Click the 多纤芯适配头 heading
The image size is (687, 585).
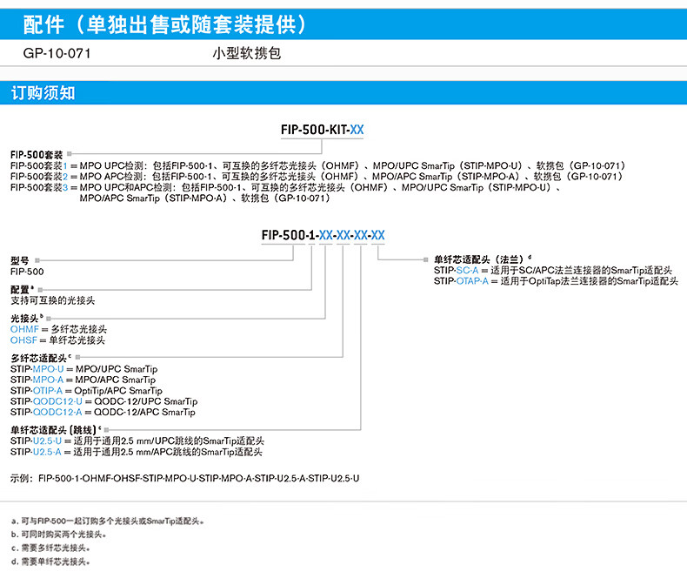[x=41, y=358]
